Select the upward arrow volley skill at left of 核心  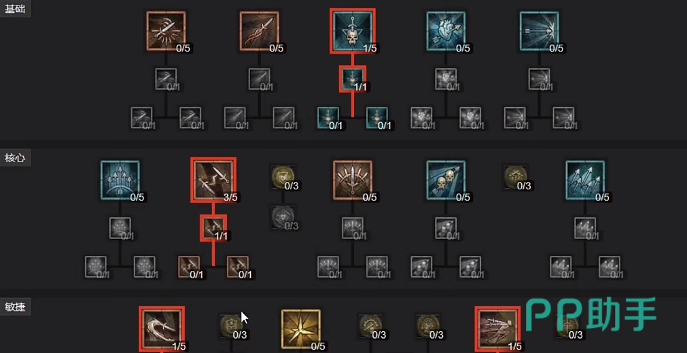point(120,180)
